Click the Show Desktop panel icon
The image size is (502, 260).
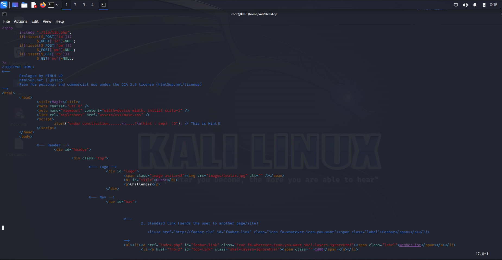tap(15, 5)
